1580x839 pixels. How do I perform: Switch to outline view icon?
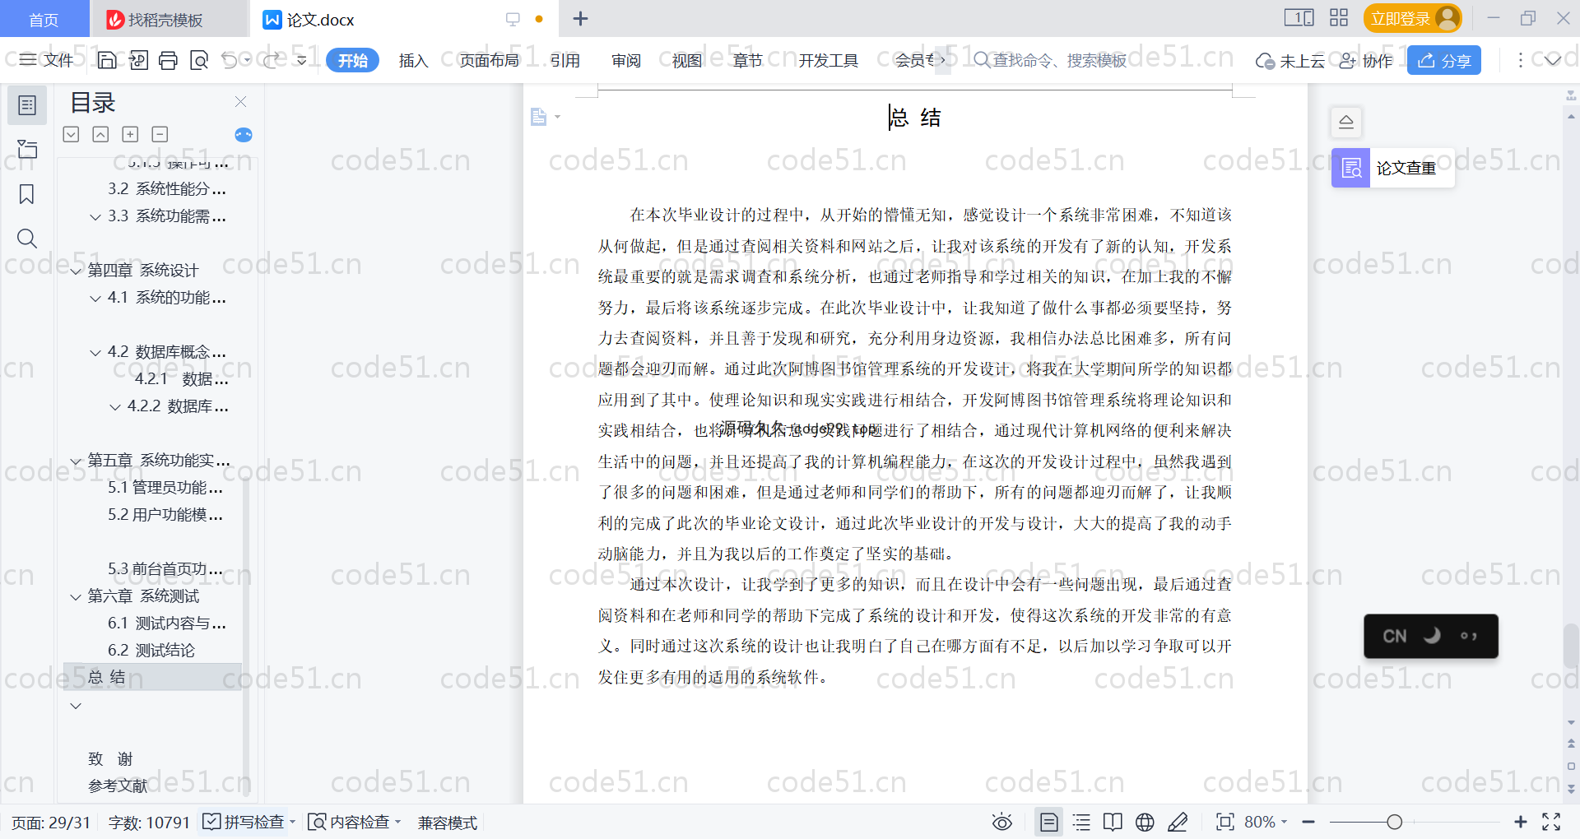point(1081,822)
